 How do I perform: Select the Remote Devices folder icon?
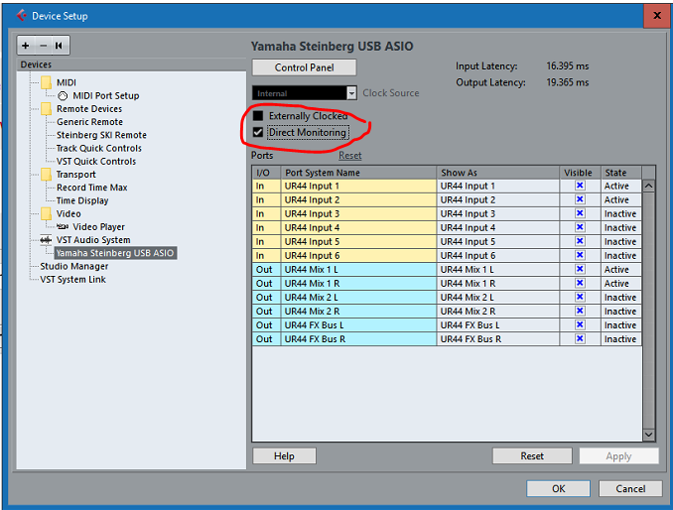pos(47,108)
